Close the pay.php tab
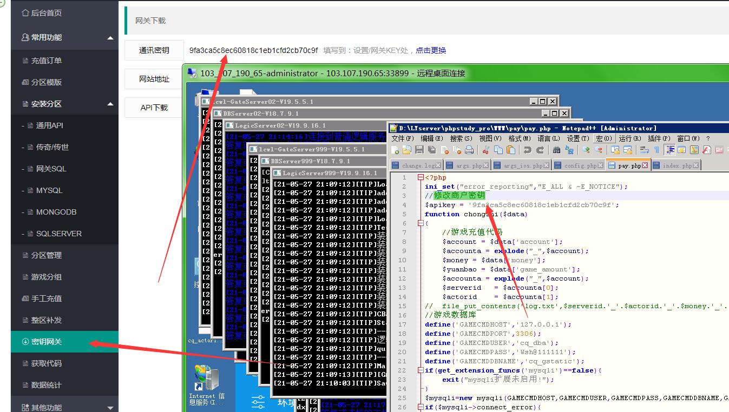Screen dimensions: 729x412 click(645, 165)
